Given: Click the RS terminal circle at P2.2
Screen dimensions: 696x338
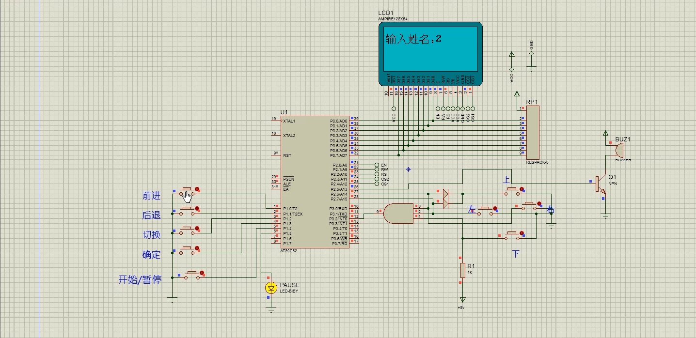Looking at the screenshot, I should [377, 175].
